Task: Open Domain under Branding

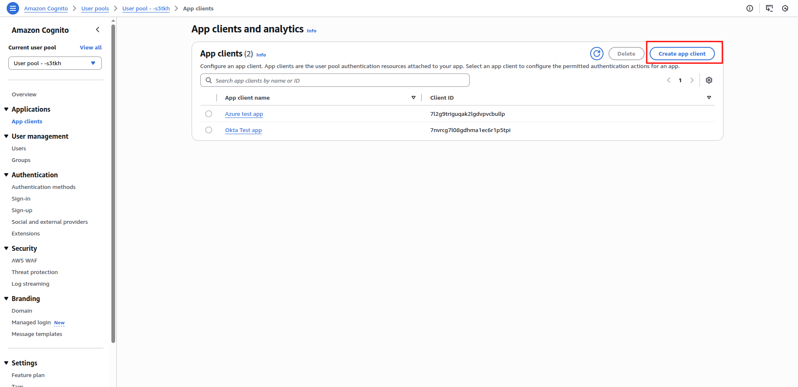Action: click(x=22, y=311)
